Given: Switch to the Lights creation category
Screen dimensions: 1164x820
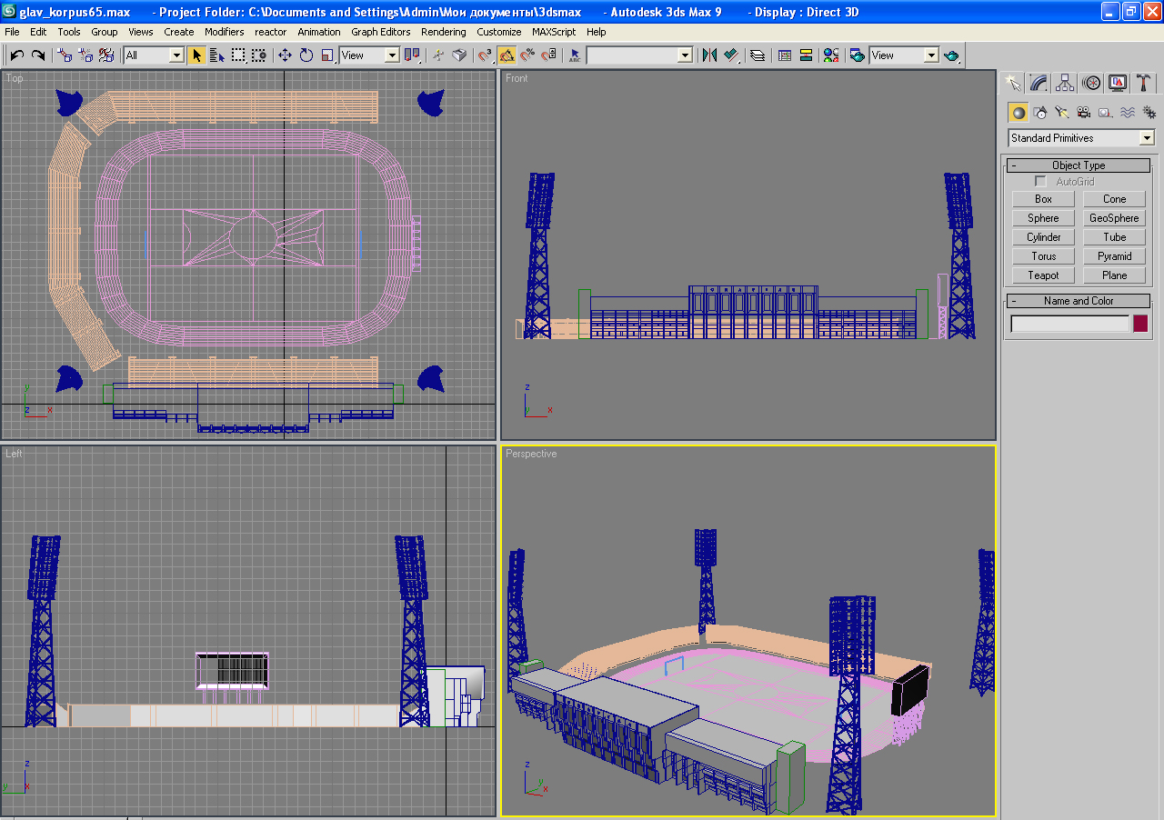Looking at the screenshot, I should [1061, 113].
